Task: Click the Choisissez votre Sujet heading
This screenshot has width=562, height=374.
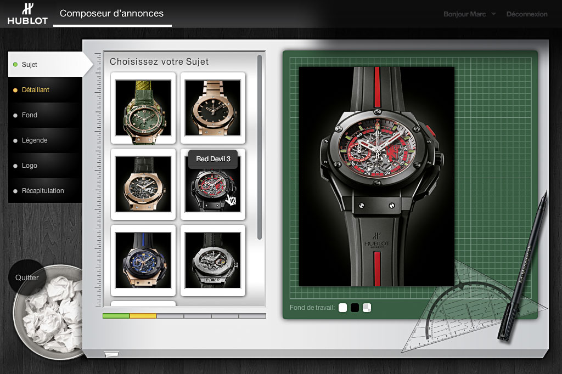Action: (x=159, y=61)
